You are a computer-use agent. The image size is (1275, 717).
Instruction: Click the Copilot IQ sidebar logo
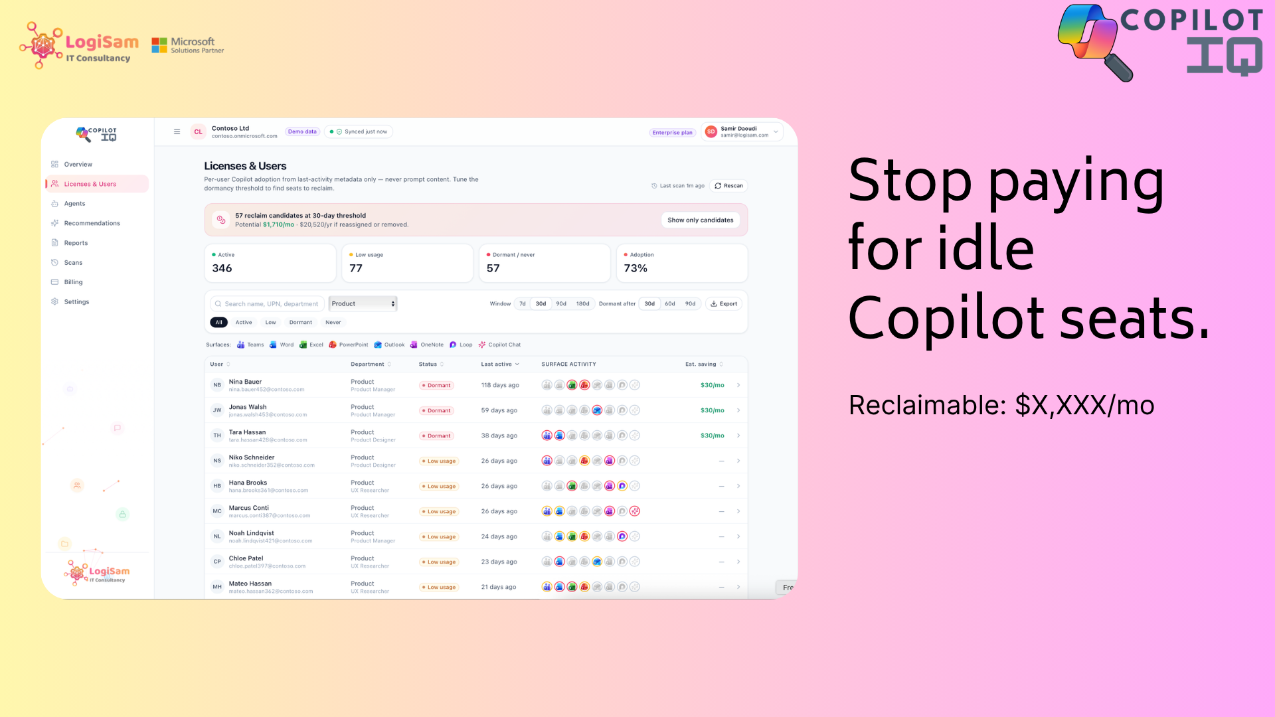96,134
